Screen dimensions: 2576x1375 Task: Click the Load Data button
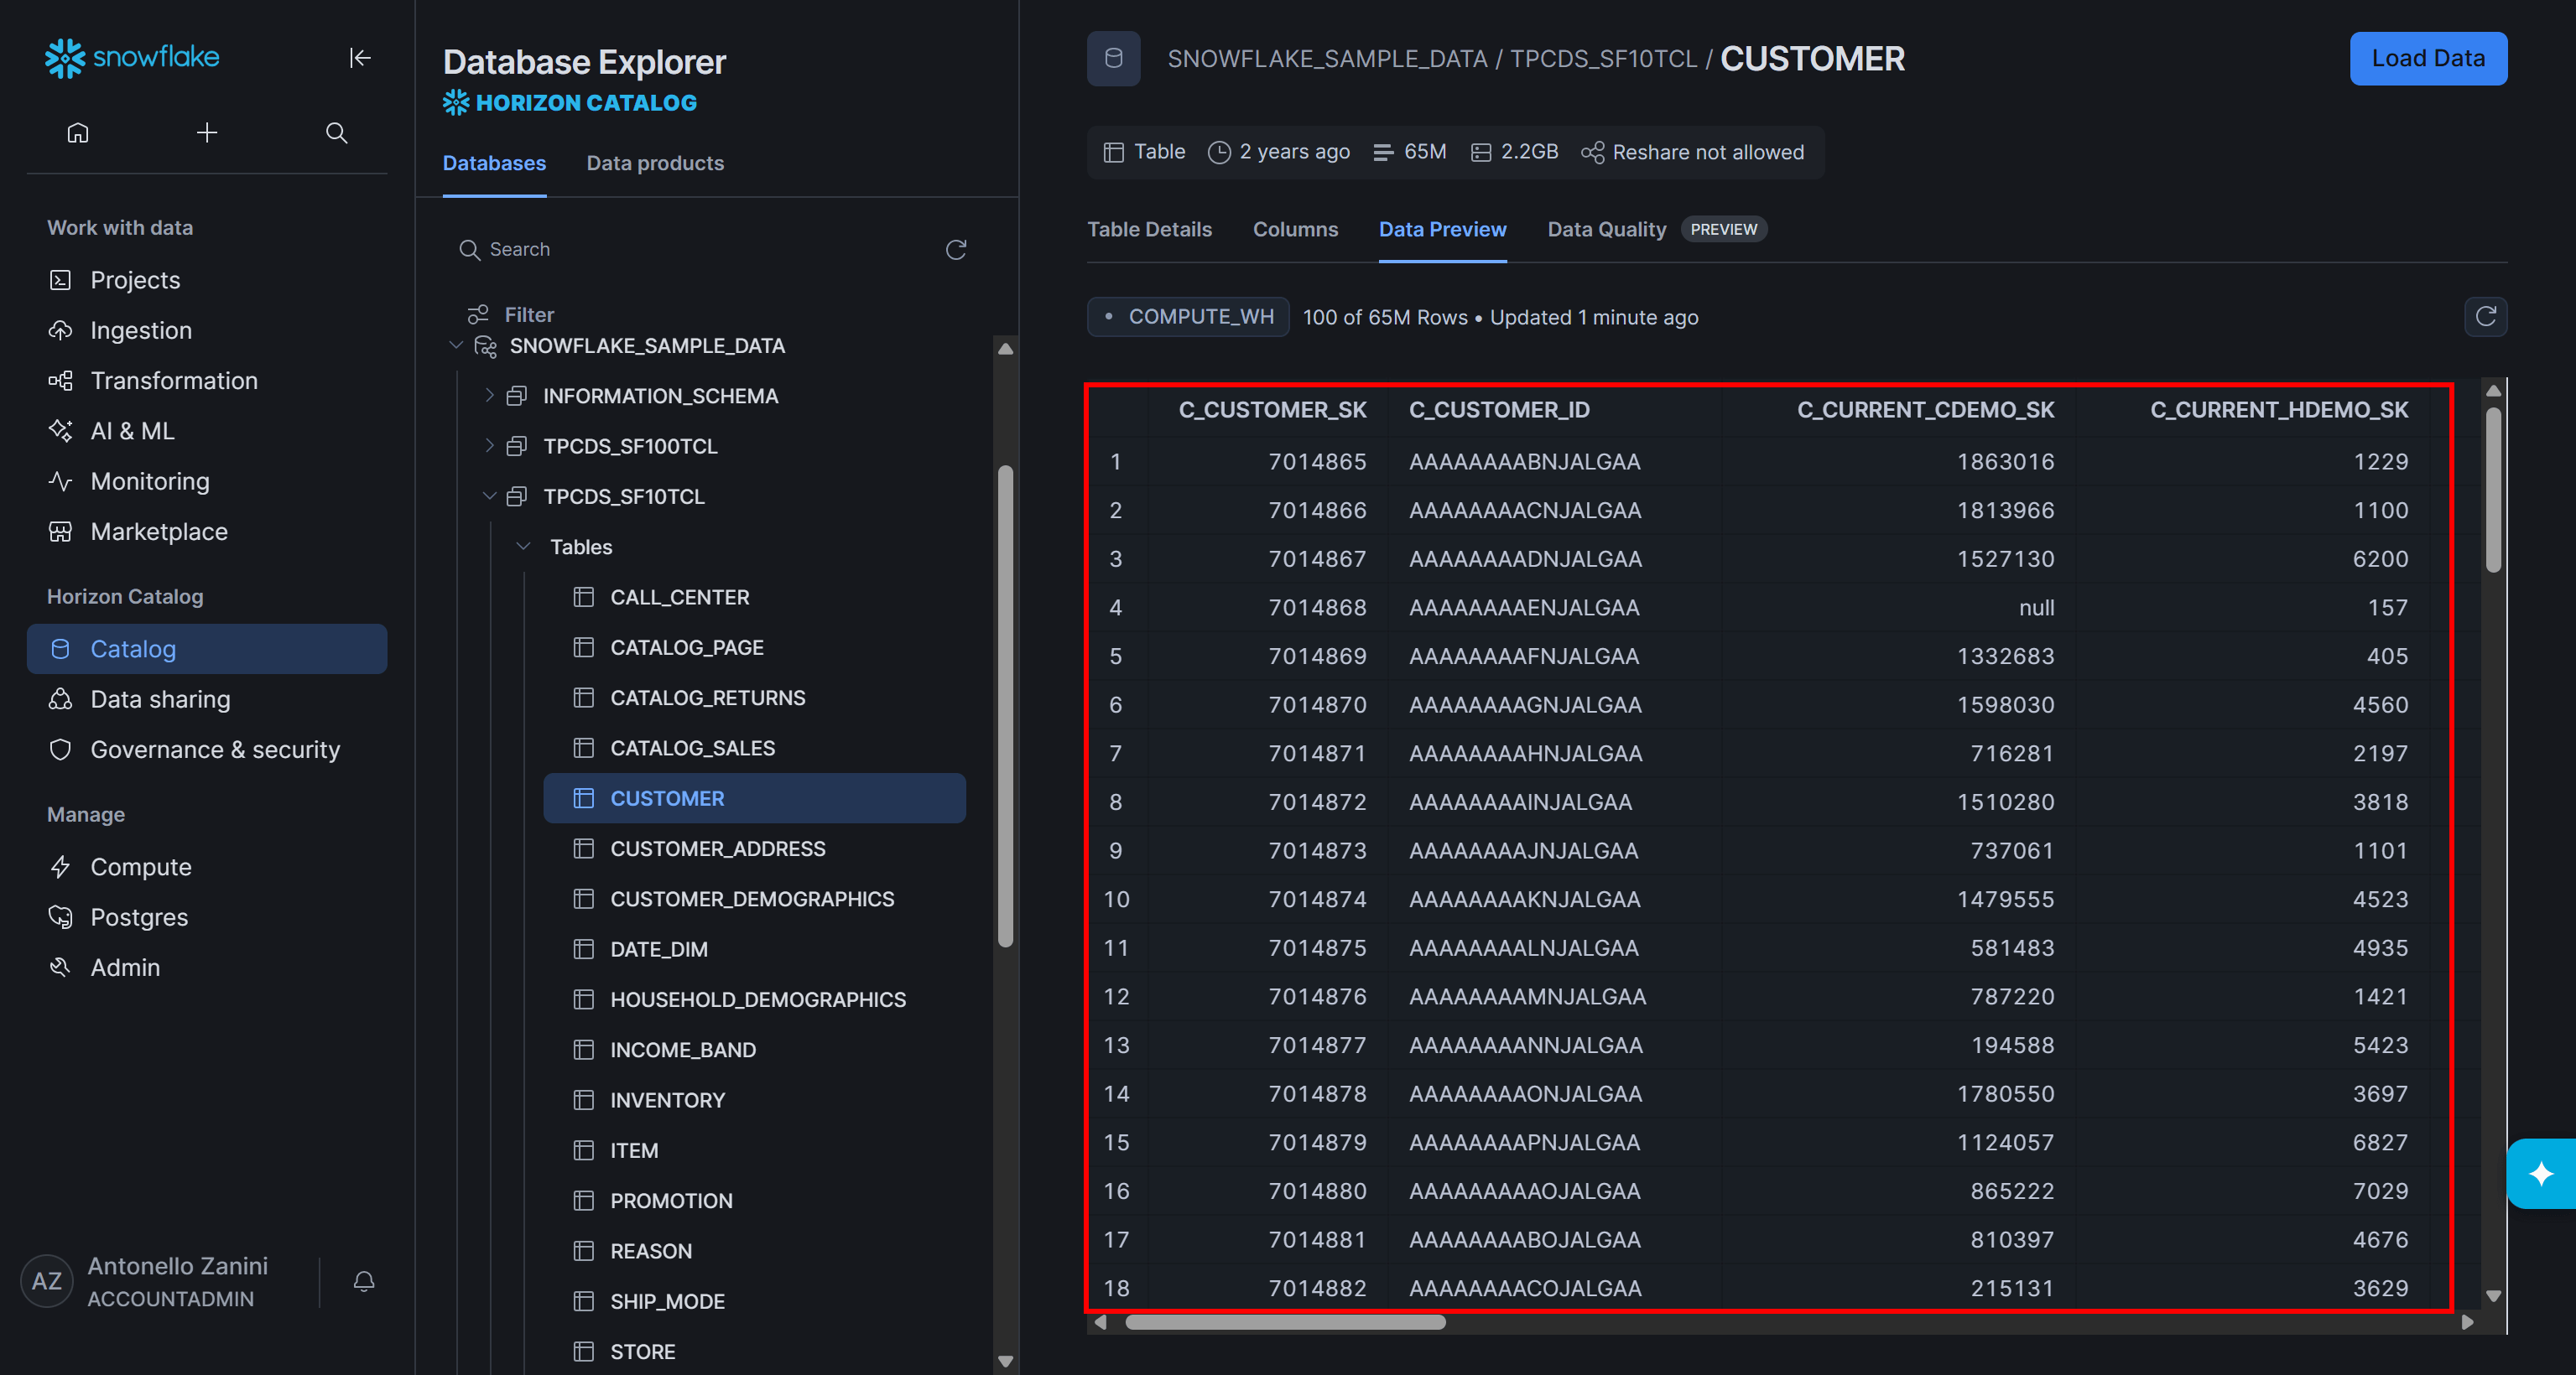(2428, 59)
